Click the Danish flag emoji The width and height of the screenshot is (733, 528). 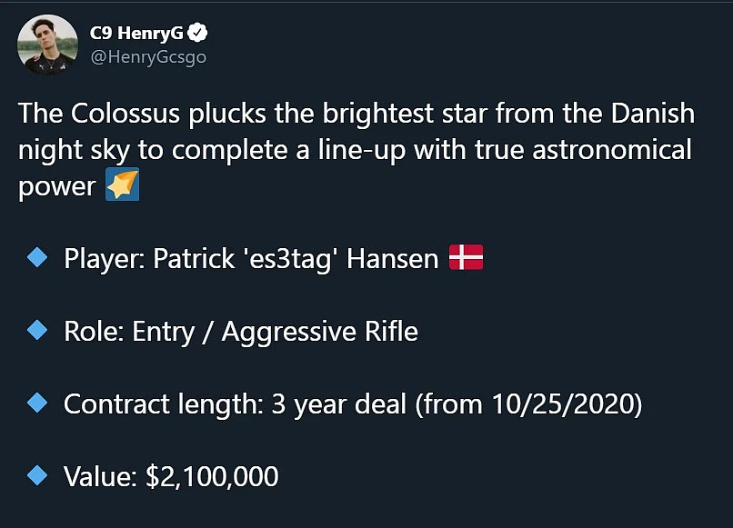coord(466,257)
